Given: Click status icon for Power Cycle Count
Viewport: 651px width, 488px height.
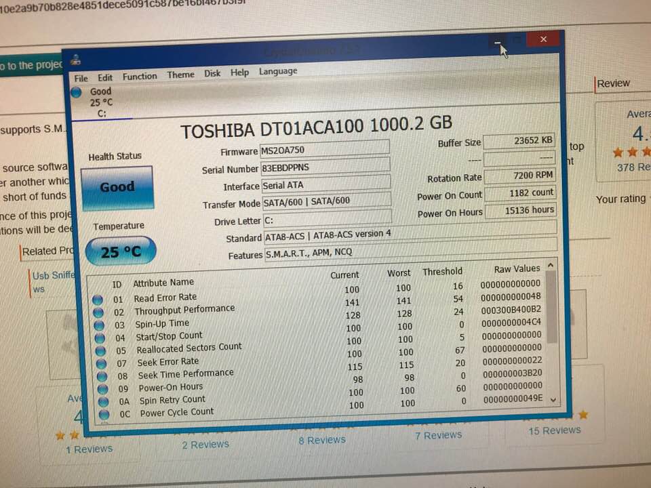Looking at the screenshot, I should pos(104,414).
